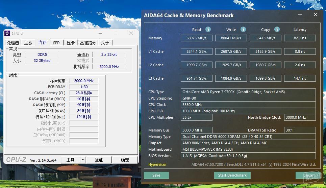Click the Motherboard value MSI B850MPOWER
This screenshot has width=326, height=188.
coord(248,149)
